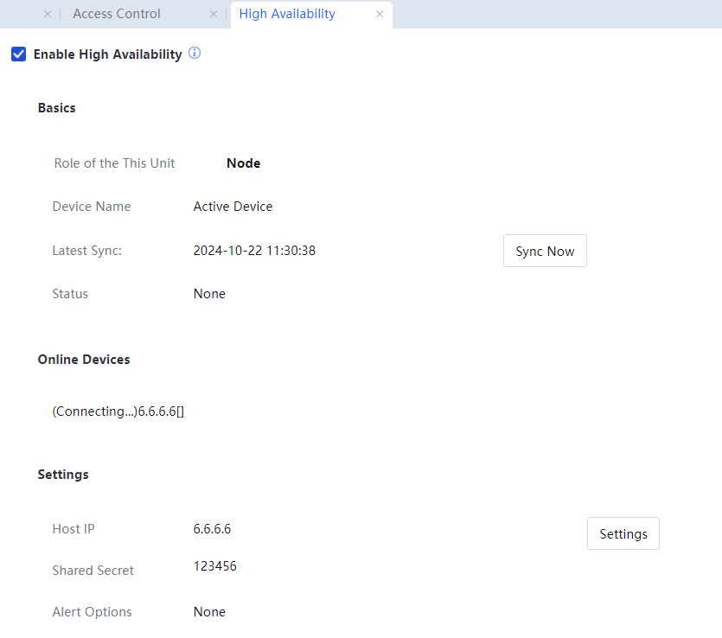Uncheck the Enable High Availability checkbox

click(x=19, y=54)
